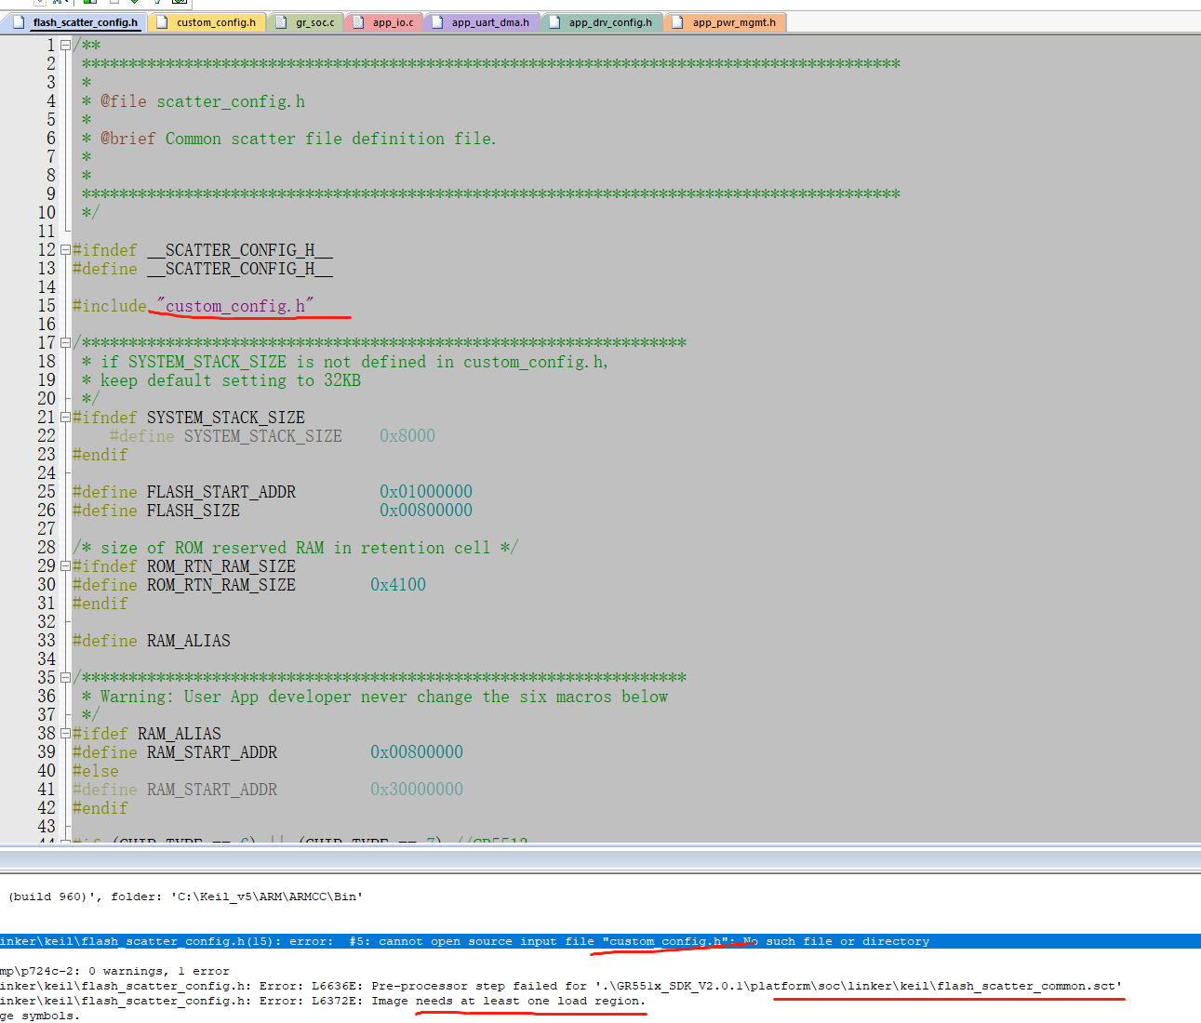The image size is (1201, 1023).
Task: Collapse the #ifndef ROM_RTN_RAM_SIZE fold at line 29
Action: (65, 565)
